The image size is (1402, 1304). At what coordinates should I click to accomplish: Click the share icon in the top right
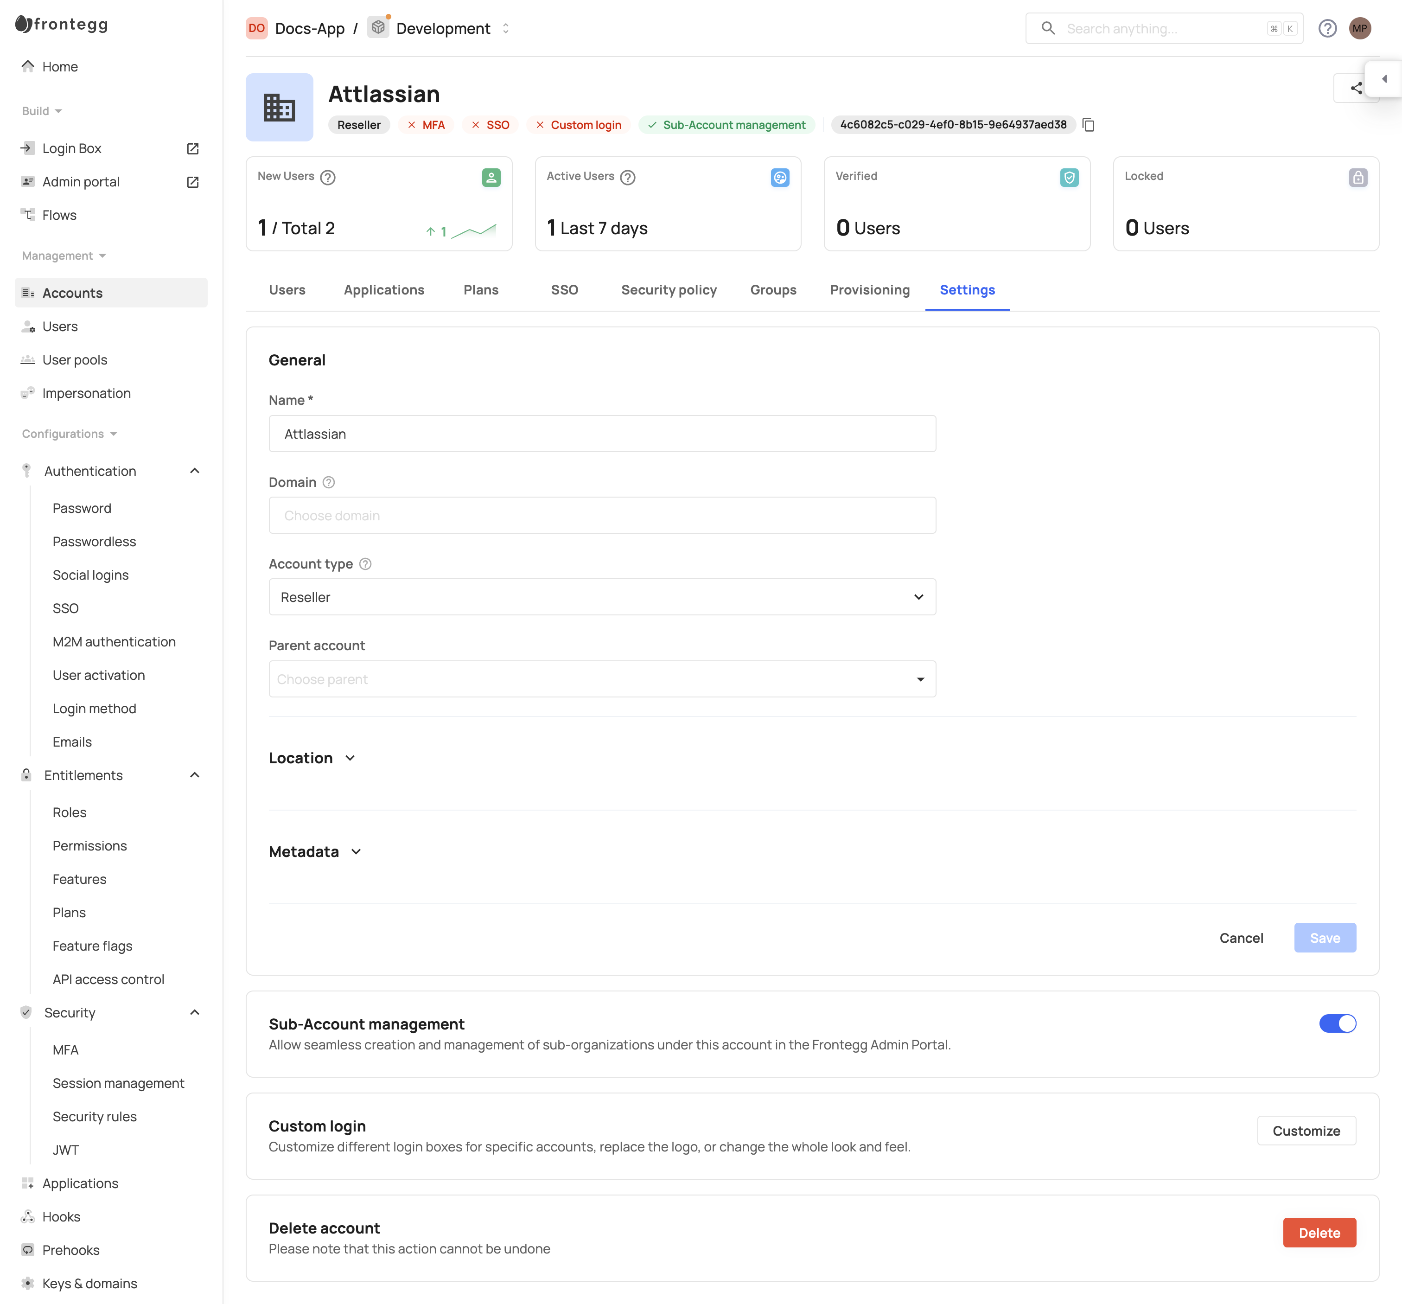(1356, 88)
